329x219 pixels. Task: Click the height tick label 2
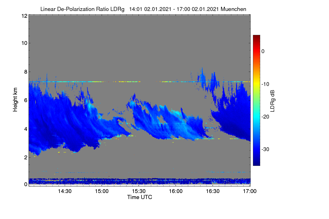[x=25, y=157]
